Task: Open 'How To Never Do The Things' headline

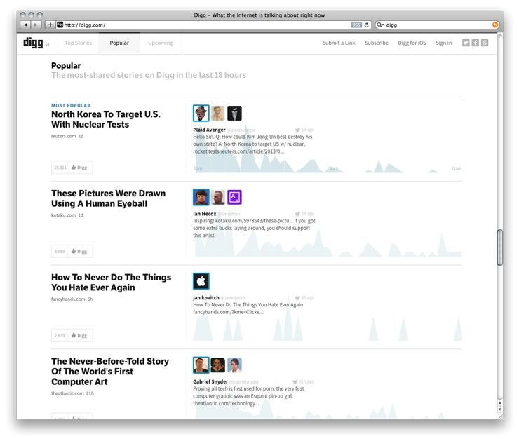Action: 111,283
